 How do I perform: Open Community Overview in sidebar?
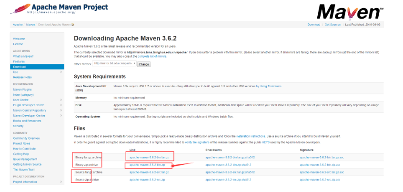(27, 138)
